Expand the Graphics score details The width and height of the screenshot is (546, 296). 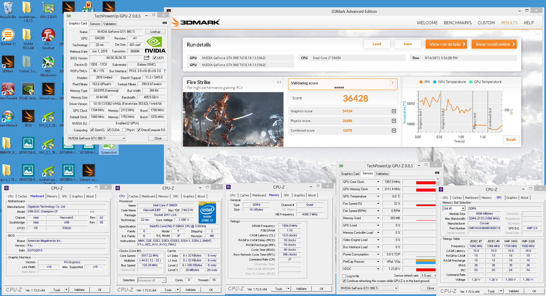click(394, 111)
